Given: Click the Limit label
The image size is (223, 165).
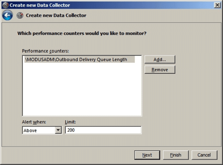Looking at the screenshot, I should tap(70, 122).
